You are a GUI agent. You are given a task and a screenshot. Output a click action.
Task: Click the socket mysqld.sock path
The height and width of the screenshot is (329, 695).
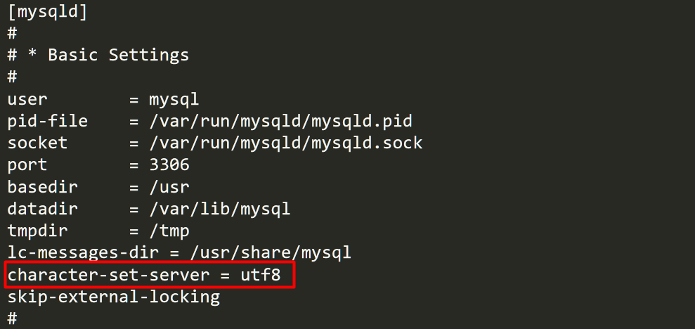(286, 143)
